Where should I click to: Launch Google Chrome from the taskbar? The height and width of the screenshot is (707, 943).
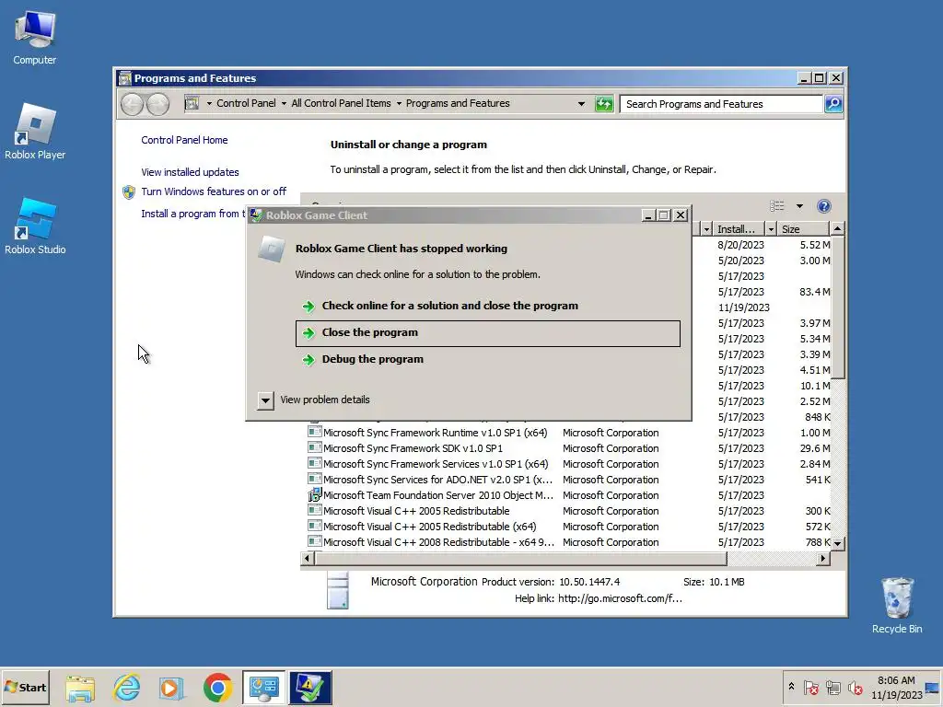click(217, 687)
